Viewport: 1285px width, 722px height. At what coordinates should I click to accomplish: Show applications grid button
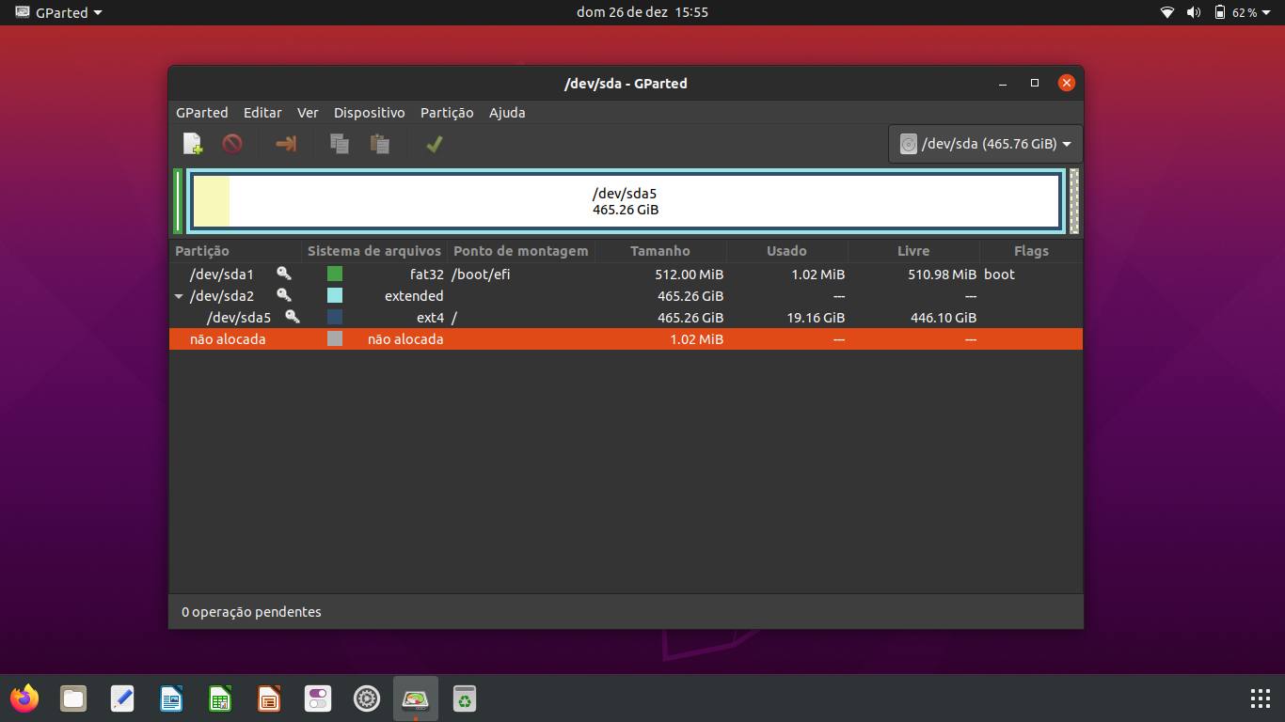[1261, 698]
